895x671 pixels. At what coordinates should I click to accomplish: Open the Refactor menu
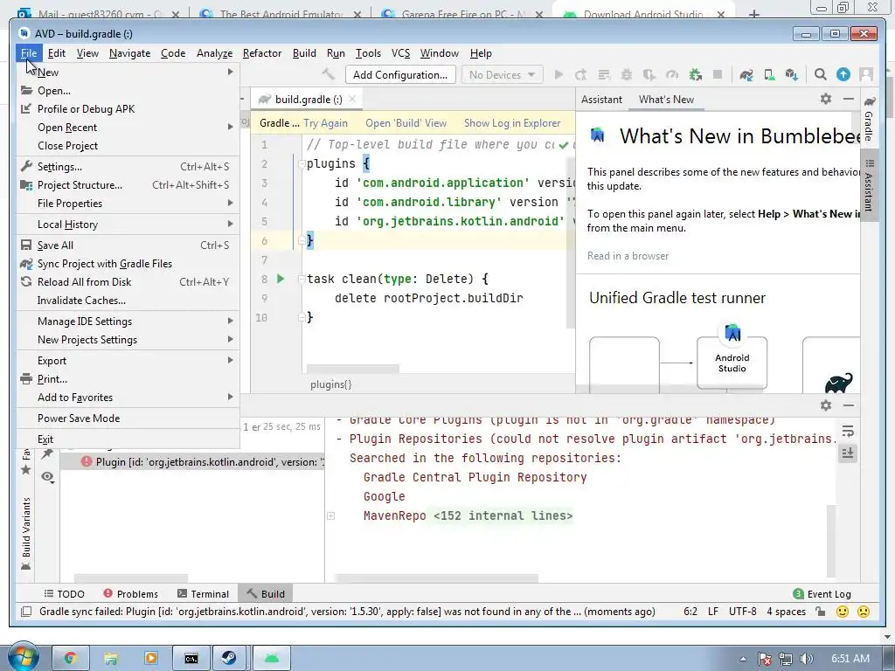(262, 53)
